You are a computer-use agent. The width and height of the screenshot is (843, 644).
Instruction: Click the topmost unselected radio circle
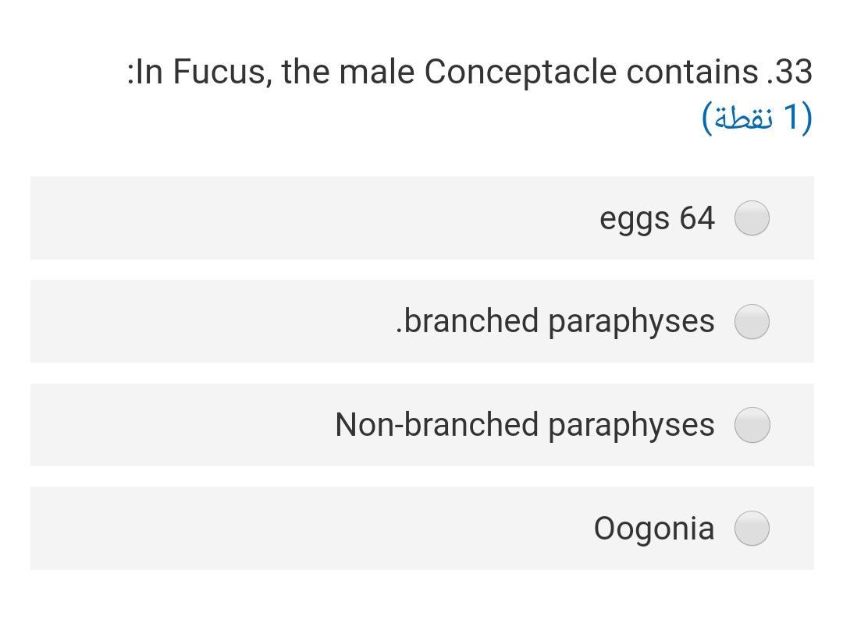[x=752, y=218]
